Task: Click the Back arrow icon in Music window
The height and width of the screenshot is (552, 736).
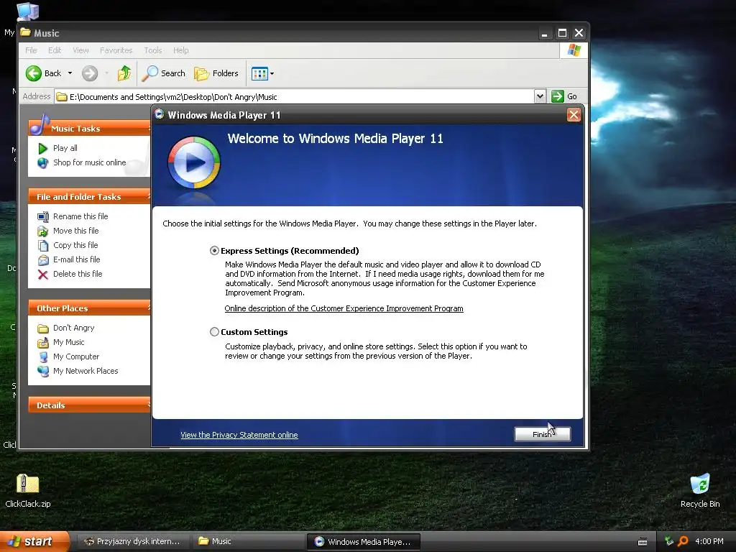Action: (x=33, y=73)
